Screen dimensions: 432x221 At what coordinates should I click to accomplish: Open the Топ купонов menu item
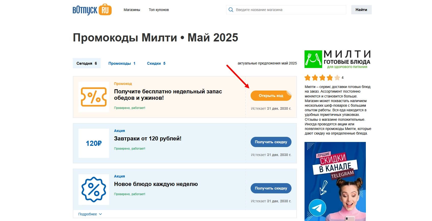(159, 10)
